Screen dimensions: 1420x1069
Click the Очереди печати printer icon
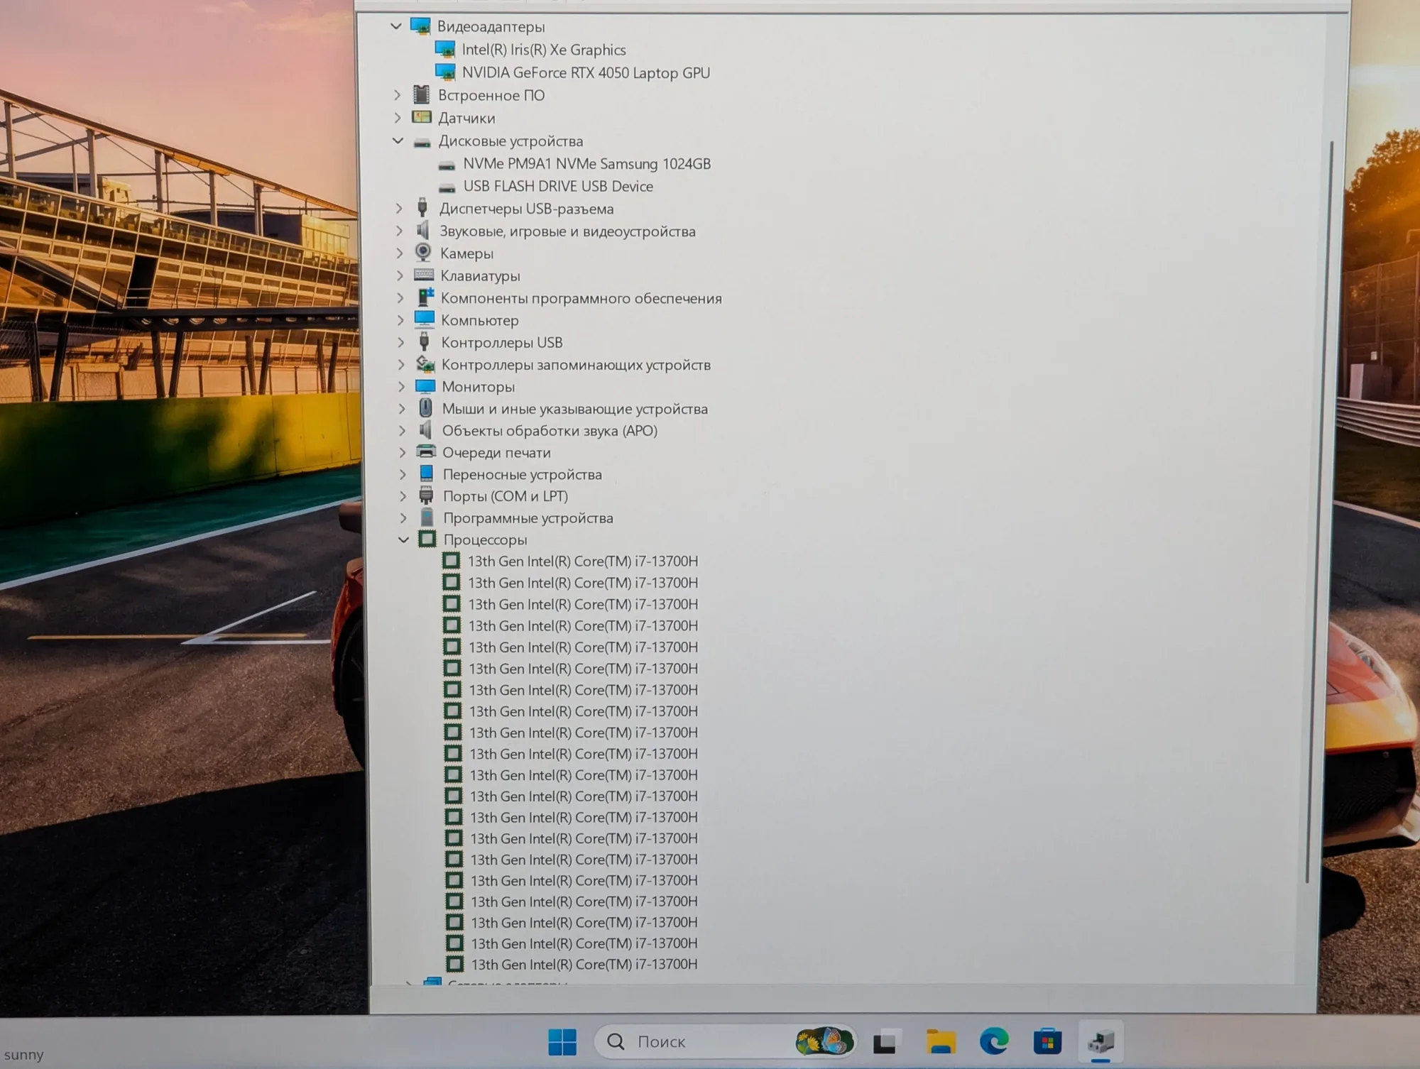coord(426,451)
